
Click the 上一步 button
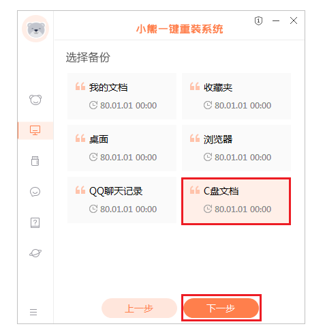(139, 308)
